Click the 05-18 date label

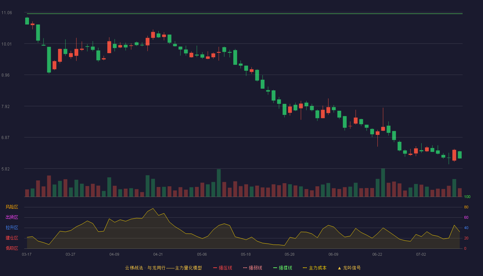click(246, 254)
